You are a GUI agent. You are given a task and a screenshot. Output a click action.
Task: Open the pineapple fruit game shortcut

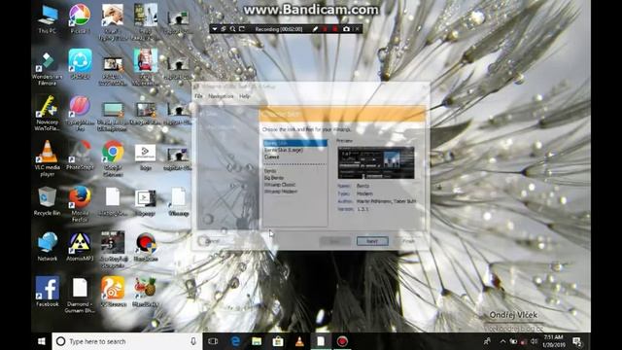pos(145,292)
